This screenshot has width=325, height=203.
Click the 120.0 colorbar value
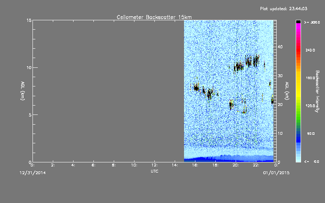pos(310,106)
